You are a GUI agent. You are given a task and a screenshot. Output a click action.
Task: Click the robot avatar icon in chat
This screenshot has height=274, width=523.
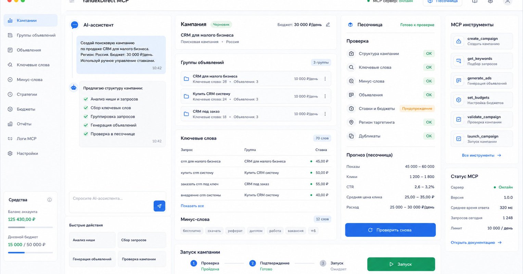pos(73,88)
